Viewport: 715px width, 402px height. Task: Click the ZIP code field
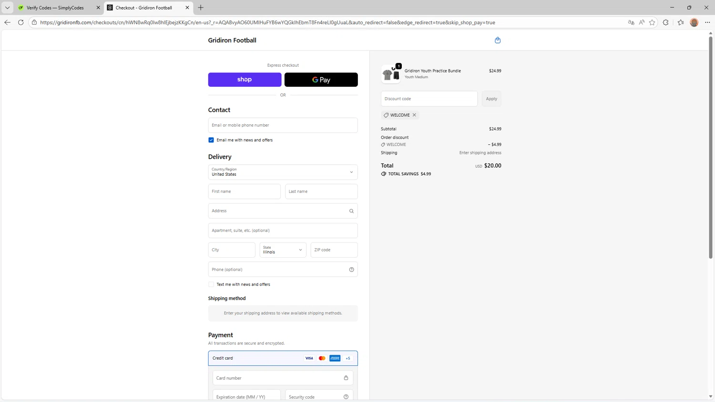pyautogui.click(x=334, y=250)
